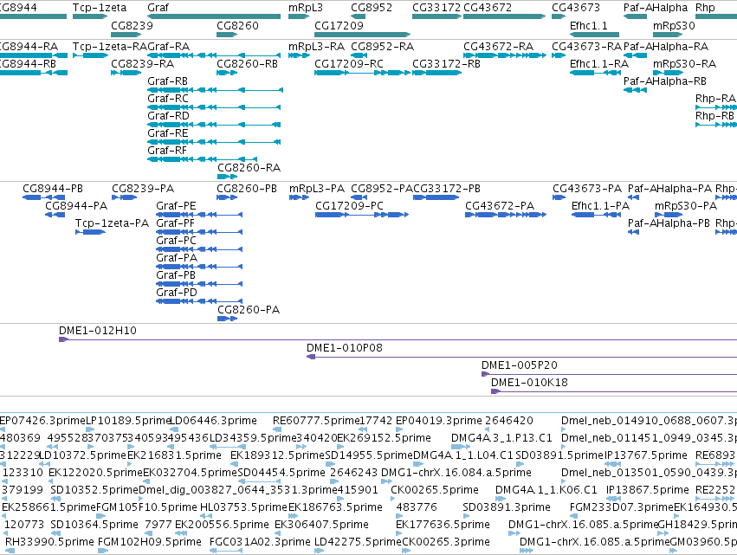Open the CG8944-PB protein label
This screenshot has height=555, width=737.
tap(53, 189)
